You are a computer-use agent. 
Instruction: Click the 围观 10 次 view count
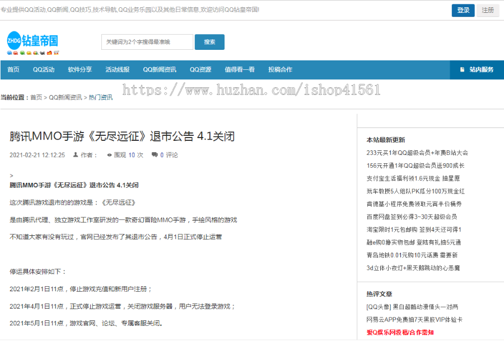129,155
